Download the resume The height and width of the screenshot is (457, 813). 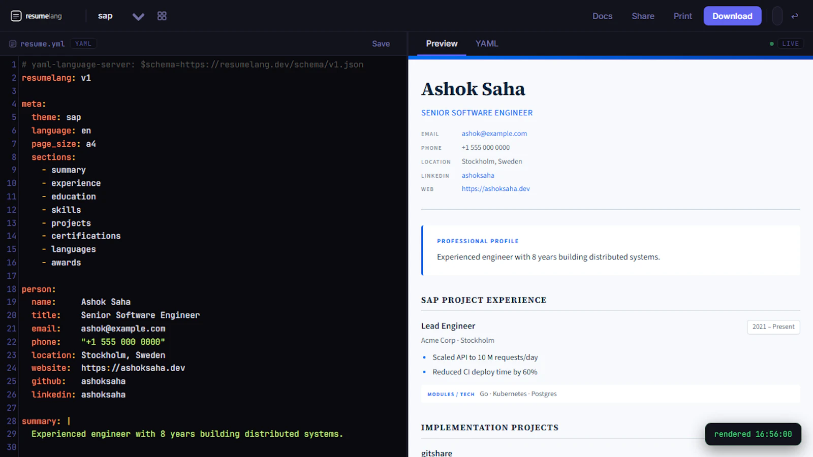click(732, 16)
